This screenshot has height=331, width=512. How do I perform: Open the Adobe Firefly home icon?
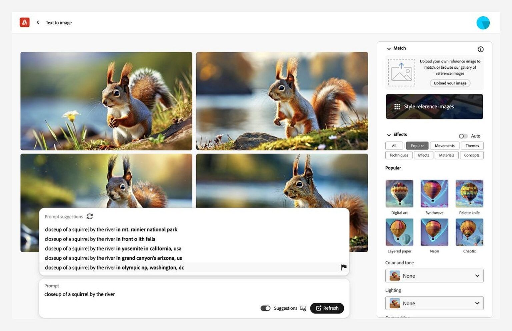pyautogui.click(x=25, y=22)
